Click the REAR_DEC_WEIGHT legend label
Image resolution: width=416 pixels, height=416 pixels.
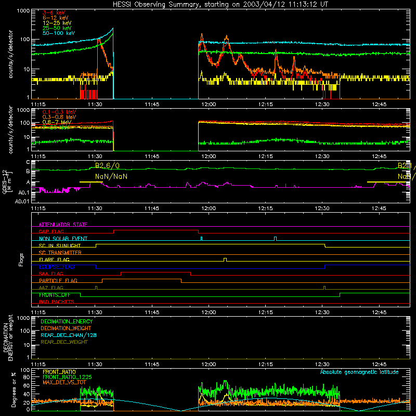tap(64, 342)
